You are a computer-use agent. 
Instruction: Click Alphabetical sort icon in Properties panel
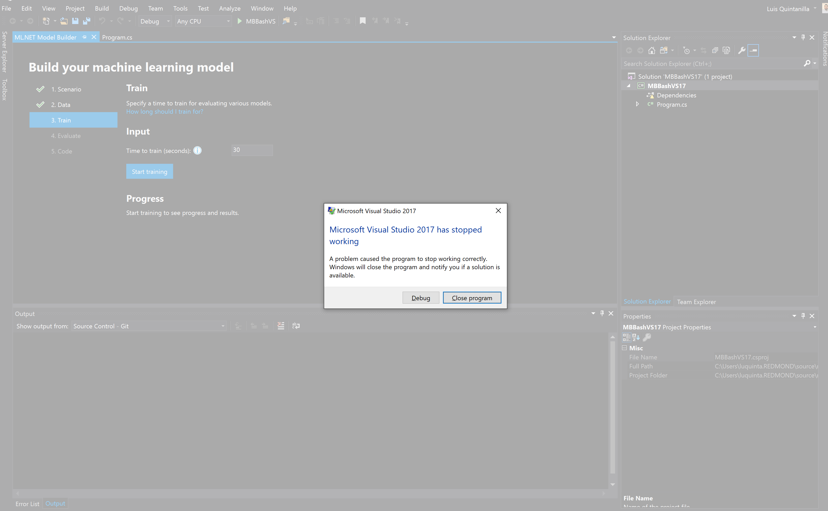pyautogui.click(x=636, y=337)
